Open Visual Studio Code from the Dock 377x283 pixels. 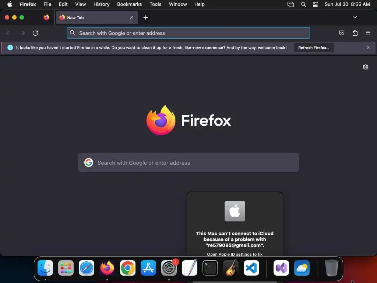pyautogui.click(x=251, y=268)
